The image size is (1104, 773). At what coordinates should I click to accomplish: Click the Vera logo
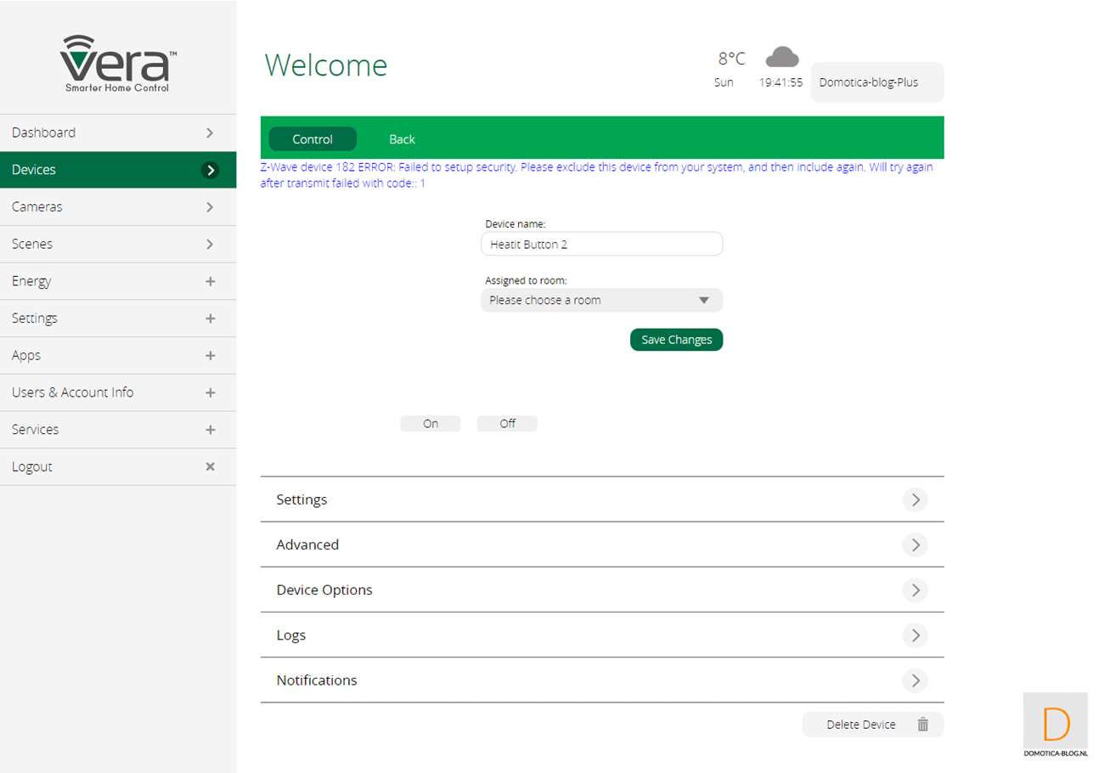118,65
